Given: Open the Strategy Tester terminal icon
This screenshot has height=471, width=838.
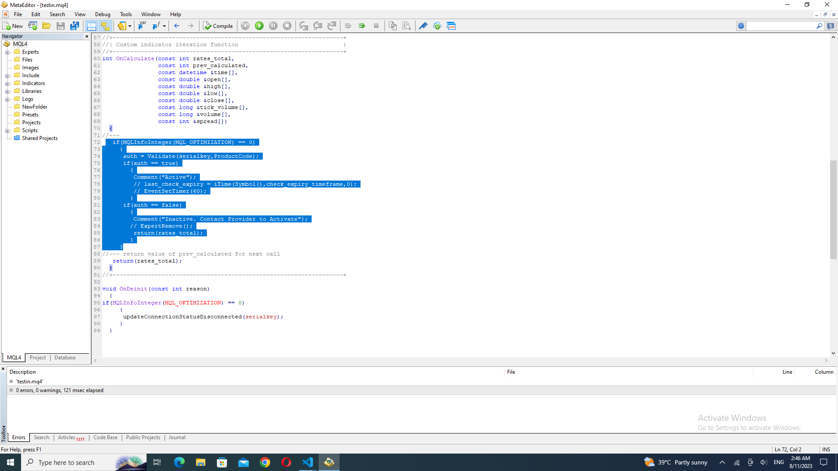Looking at the screenshot, I should click(451, 26).
